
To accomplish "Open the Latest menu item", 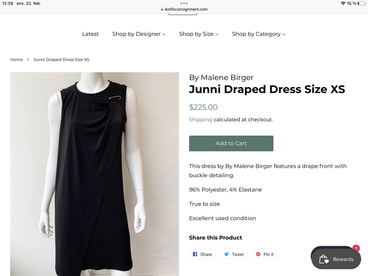I will coord(90,34).
